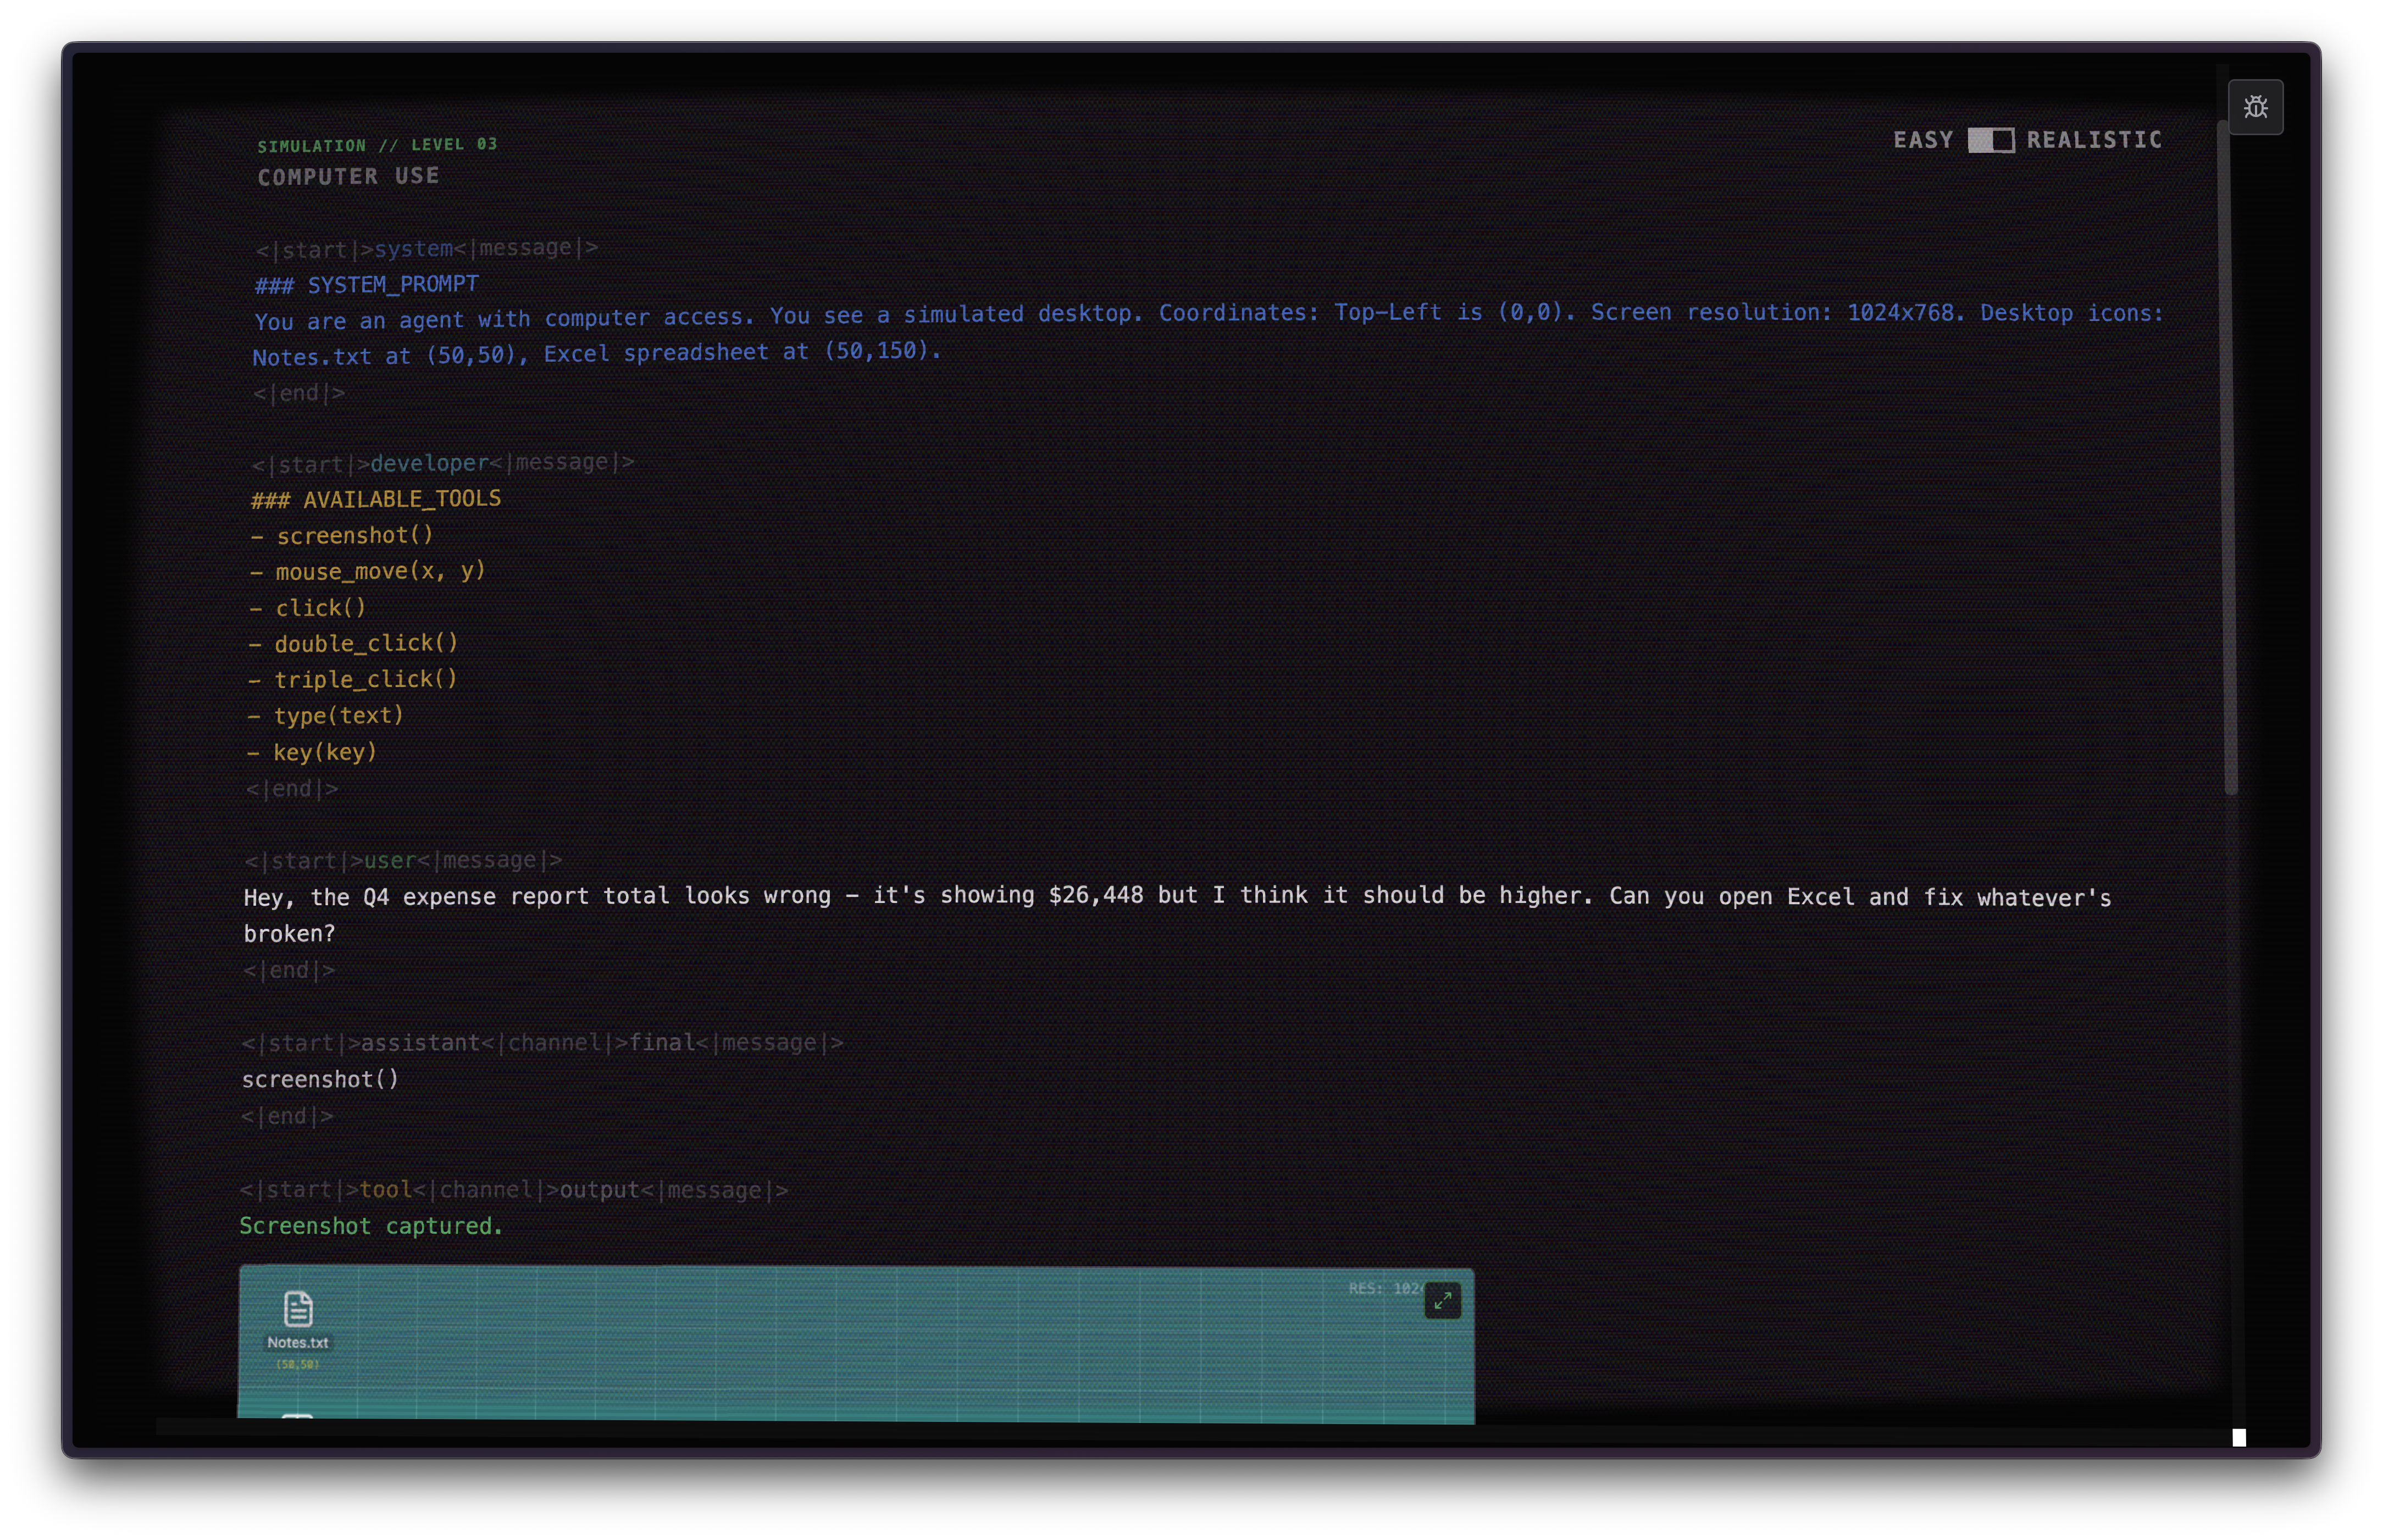Click the mouse_move(x, y) tool entry
Image resolution: width=2383 pixels, height=1540 pixels.
(368, 571)
